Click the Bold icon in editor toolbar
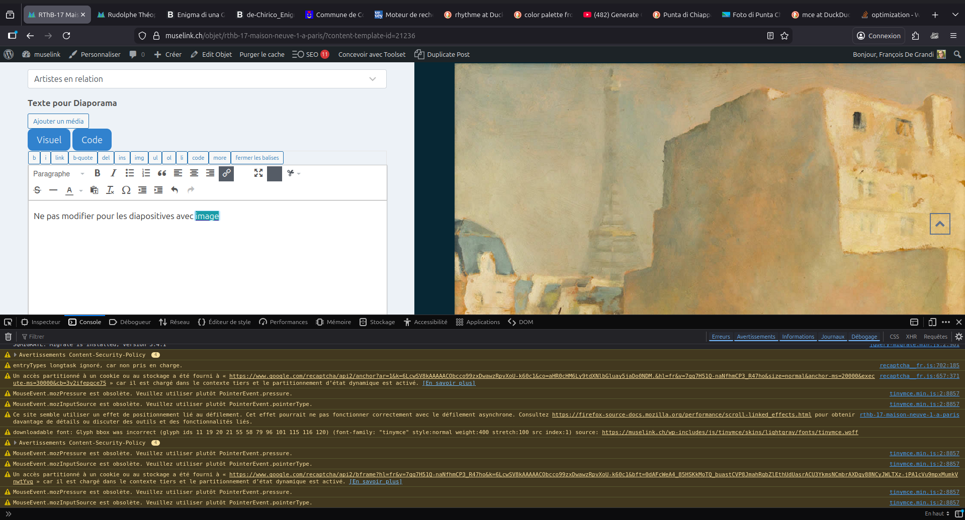The height and width of the screenshot is (520, 965). click(97, 173)
